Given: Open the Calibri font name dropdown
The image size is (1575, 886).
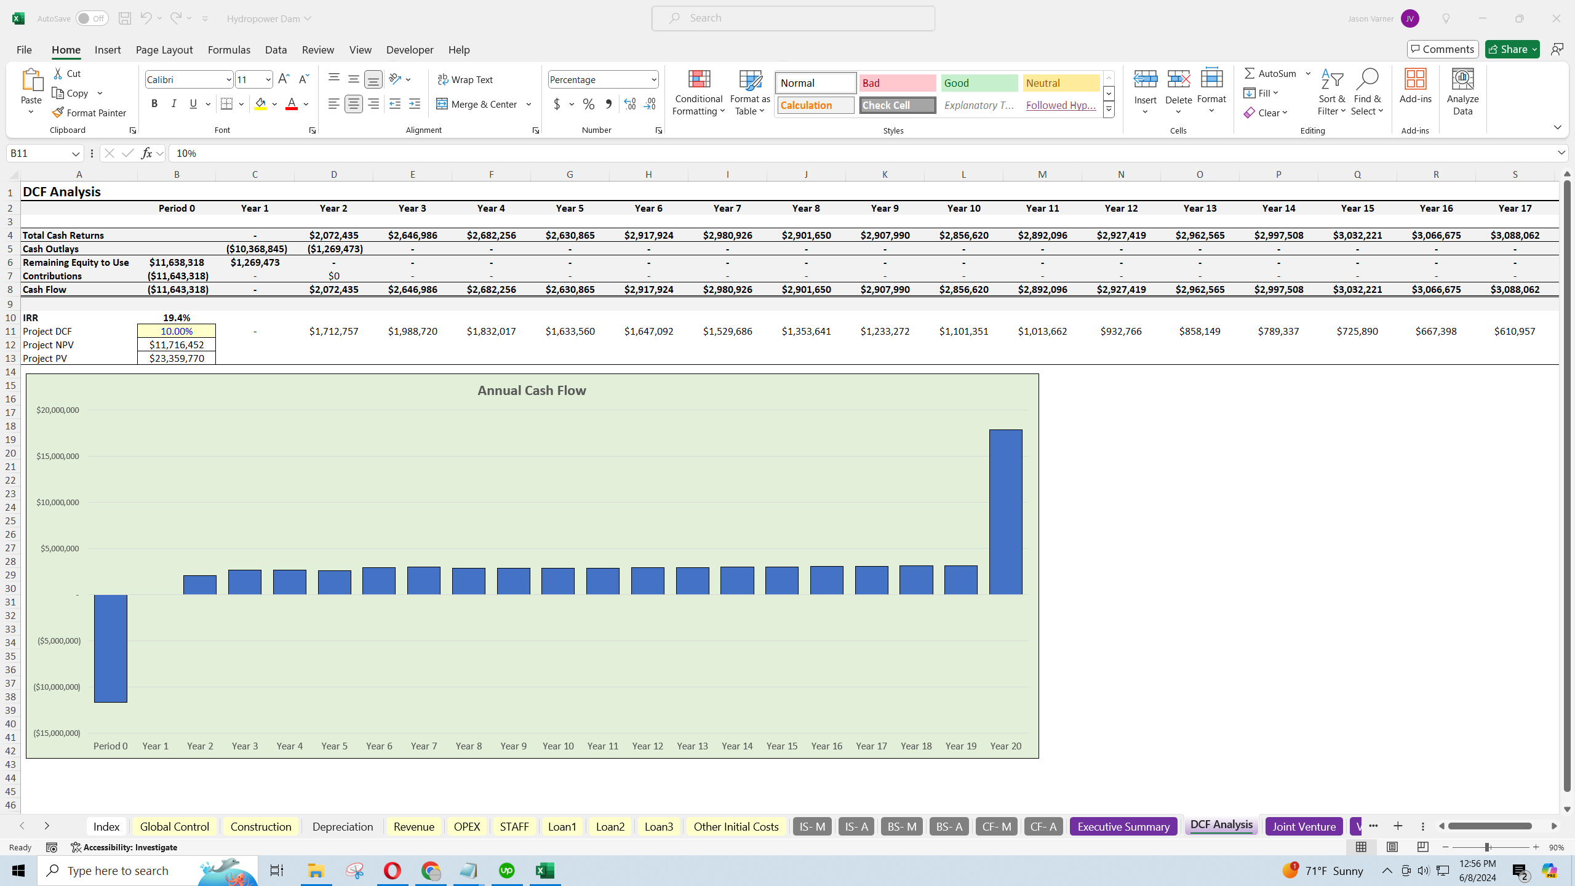Looking at the screenshot, I should tap(228, 79).
